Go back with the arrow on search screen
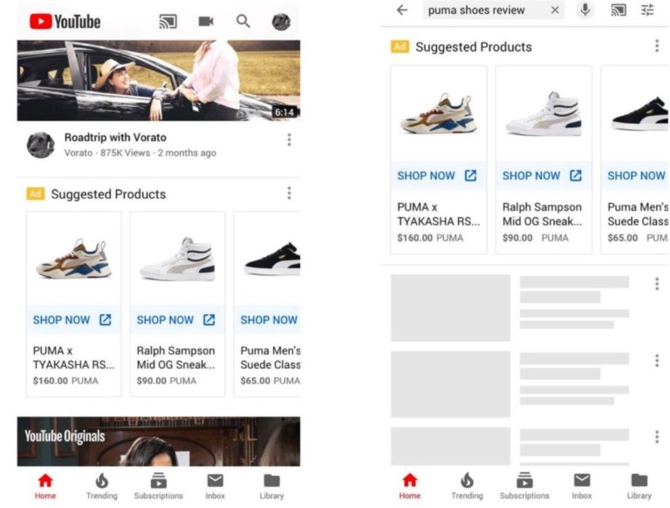The width and height of the screenshot is (670, 508). (402, 10)
